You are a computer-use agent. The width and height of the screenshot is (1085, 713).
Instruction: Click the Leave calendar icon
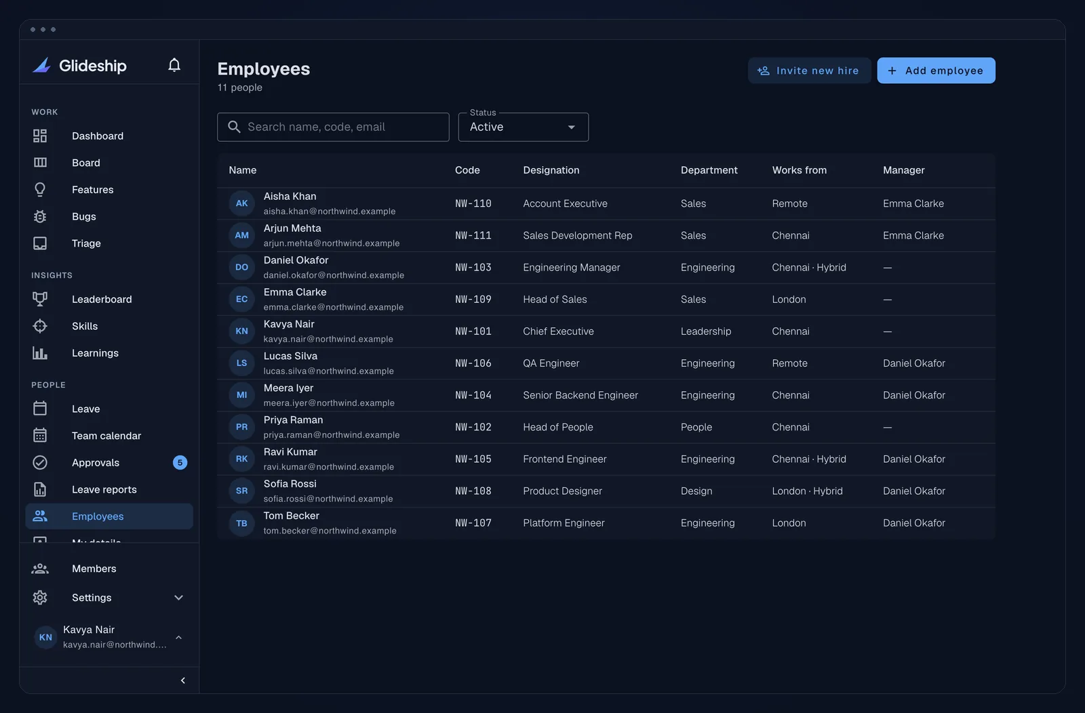pyautogui.click(x=40, y=409)
